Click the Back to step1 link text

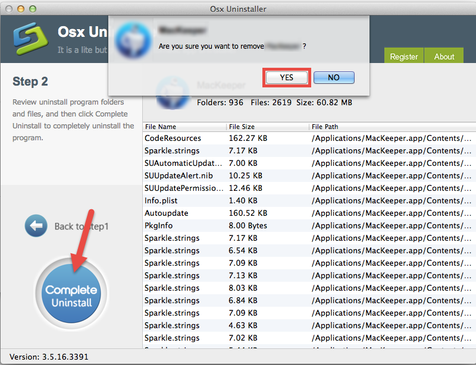click(x=82, y=226)
